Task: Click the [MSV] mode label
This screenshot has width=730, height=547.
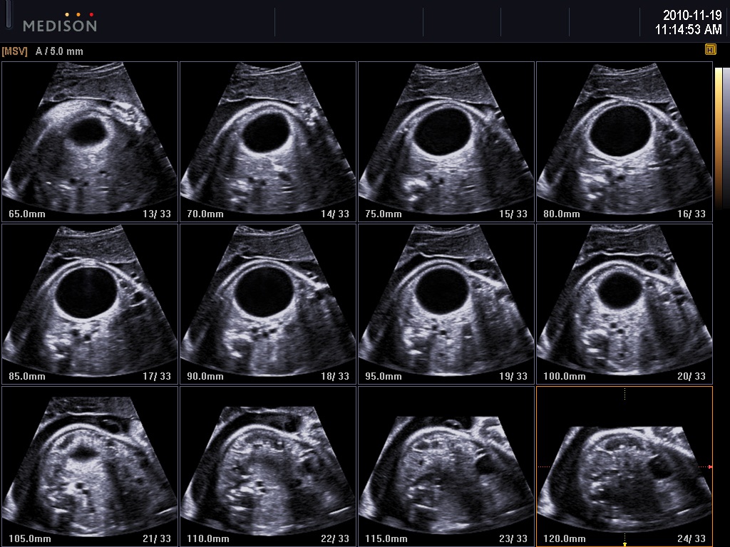Action: pos(14,51)
